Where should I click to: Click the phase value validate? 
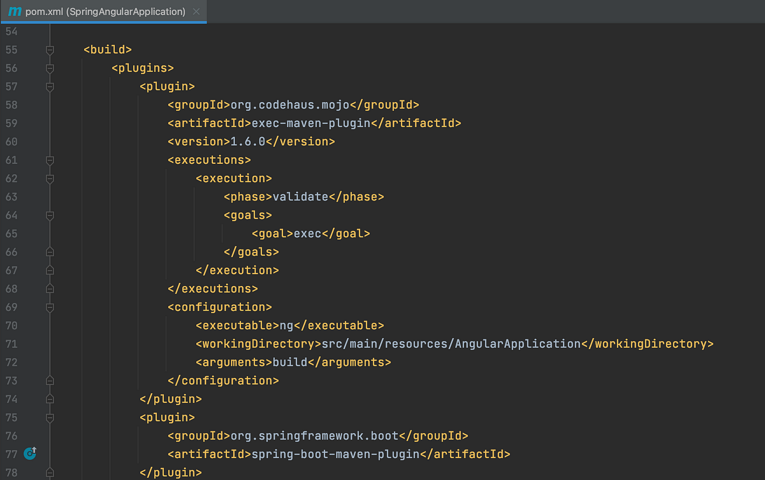click(301, 197)
